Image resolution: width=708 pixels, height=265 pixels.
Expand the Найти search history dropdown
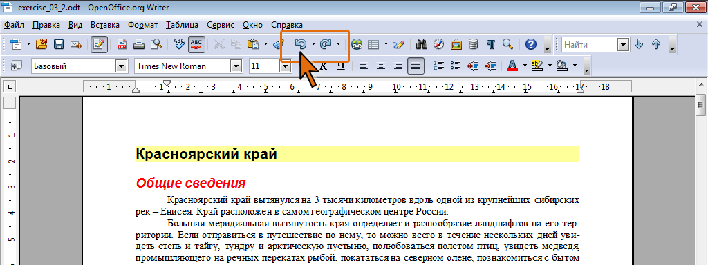point(624,44)
